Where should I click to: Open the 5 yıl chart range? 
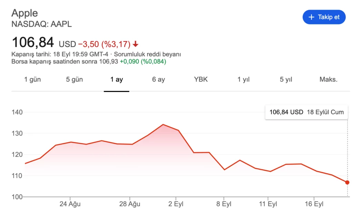pyautogui.click(x=286, y=79)
